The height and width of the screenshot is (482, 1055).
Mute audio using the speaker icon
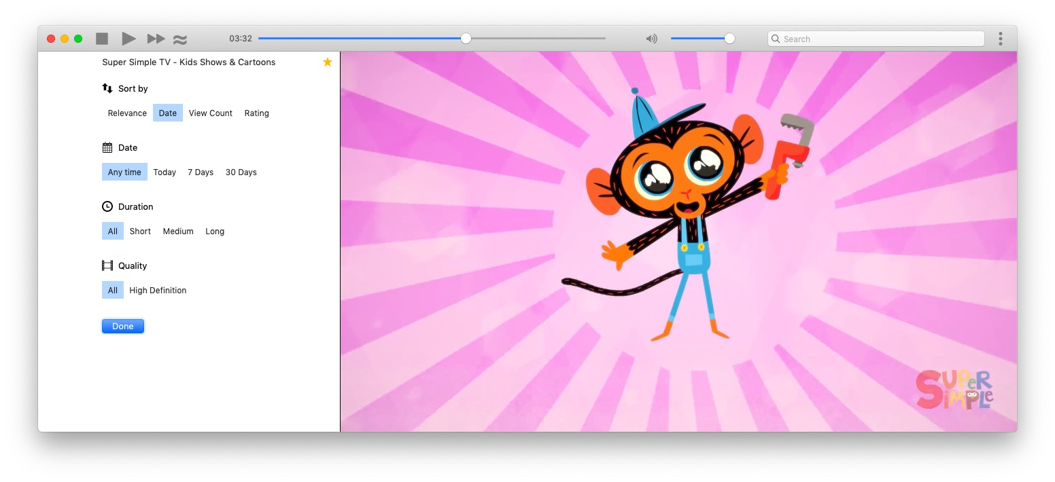pyautogui.click(x=651, y=39)
